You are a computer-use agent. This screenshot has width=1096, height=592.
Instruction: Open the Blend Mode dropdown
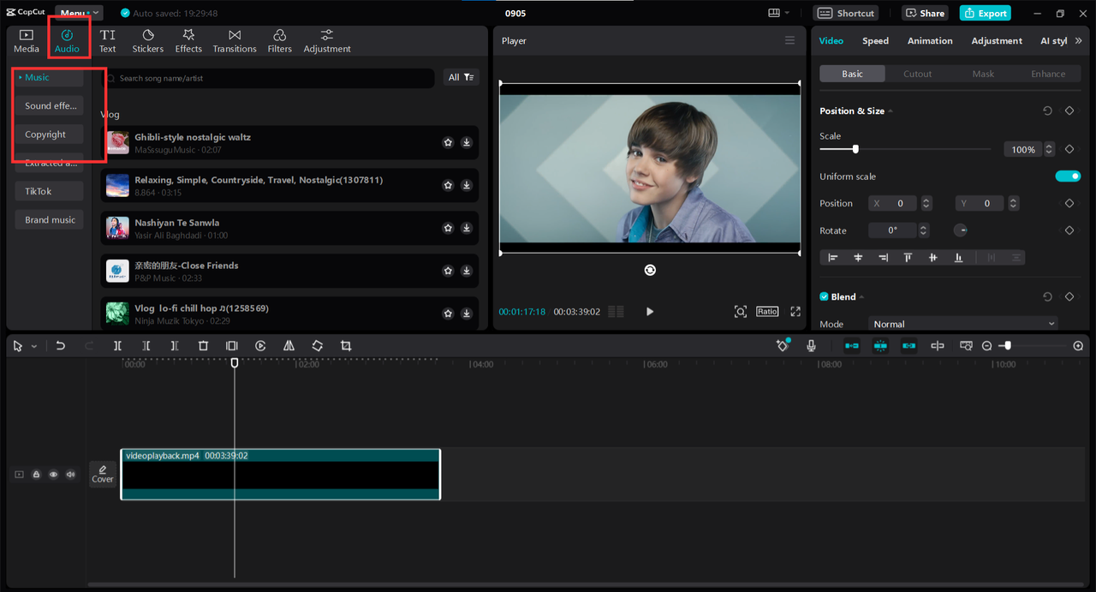[962, 324]
